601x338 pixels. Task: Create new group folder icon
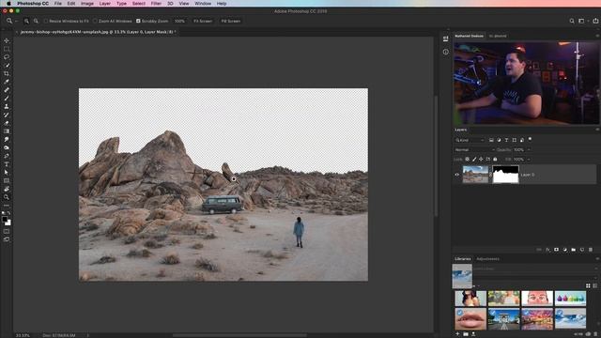point(574,250)
